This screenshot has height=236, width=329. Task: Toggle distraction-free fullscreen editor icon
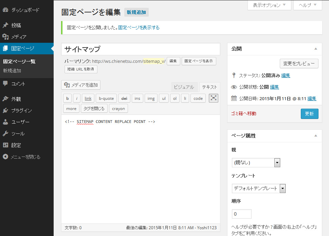click(x=213, y=98)
